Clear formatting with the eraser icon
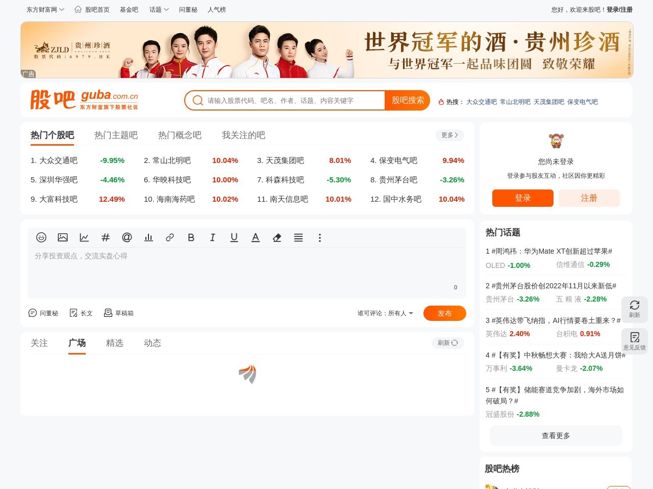Viewport: 653px width, 489px height. [277, 237]
